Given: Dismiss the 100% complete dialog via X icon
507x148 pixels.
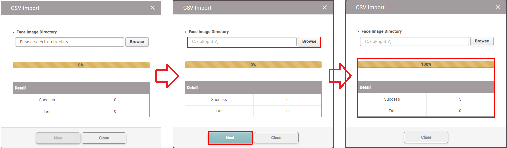Looking at the screenshot, I should pyautogui.click(x=498, y=7).
